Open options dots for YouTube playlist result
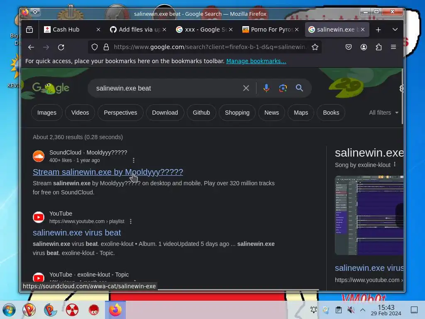Image resolution: width=425 pixels, height=319 pixels. [x=131, y=221]
